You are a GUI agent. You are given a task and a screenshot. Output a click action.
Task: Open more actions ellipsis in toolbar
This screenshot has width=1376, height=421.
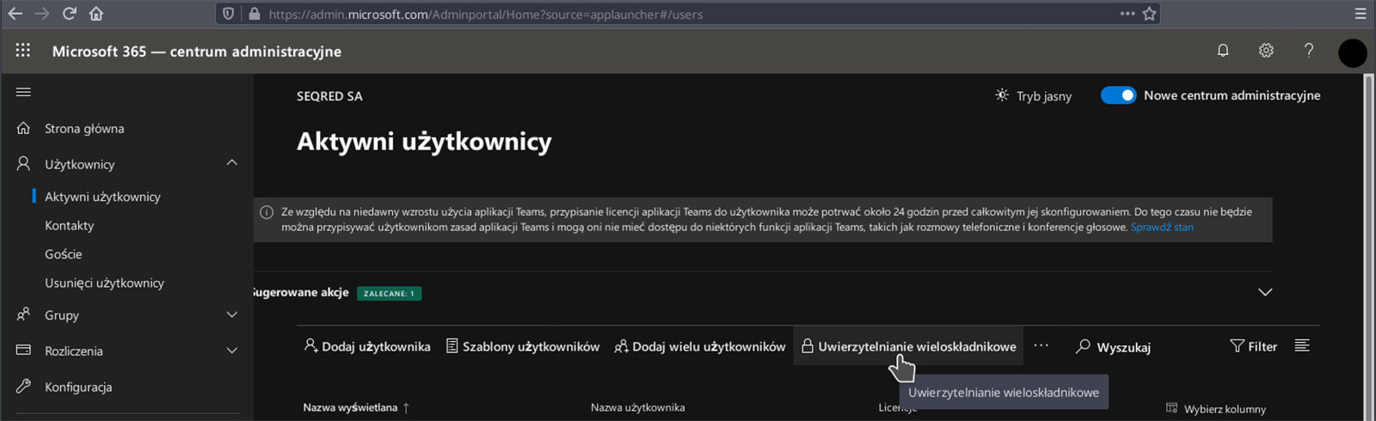coord(1041,345)
